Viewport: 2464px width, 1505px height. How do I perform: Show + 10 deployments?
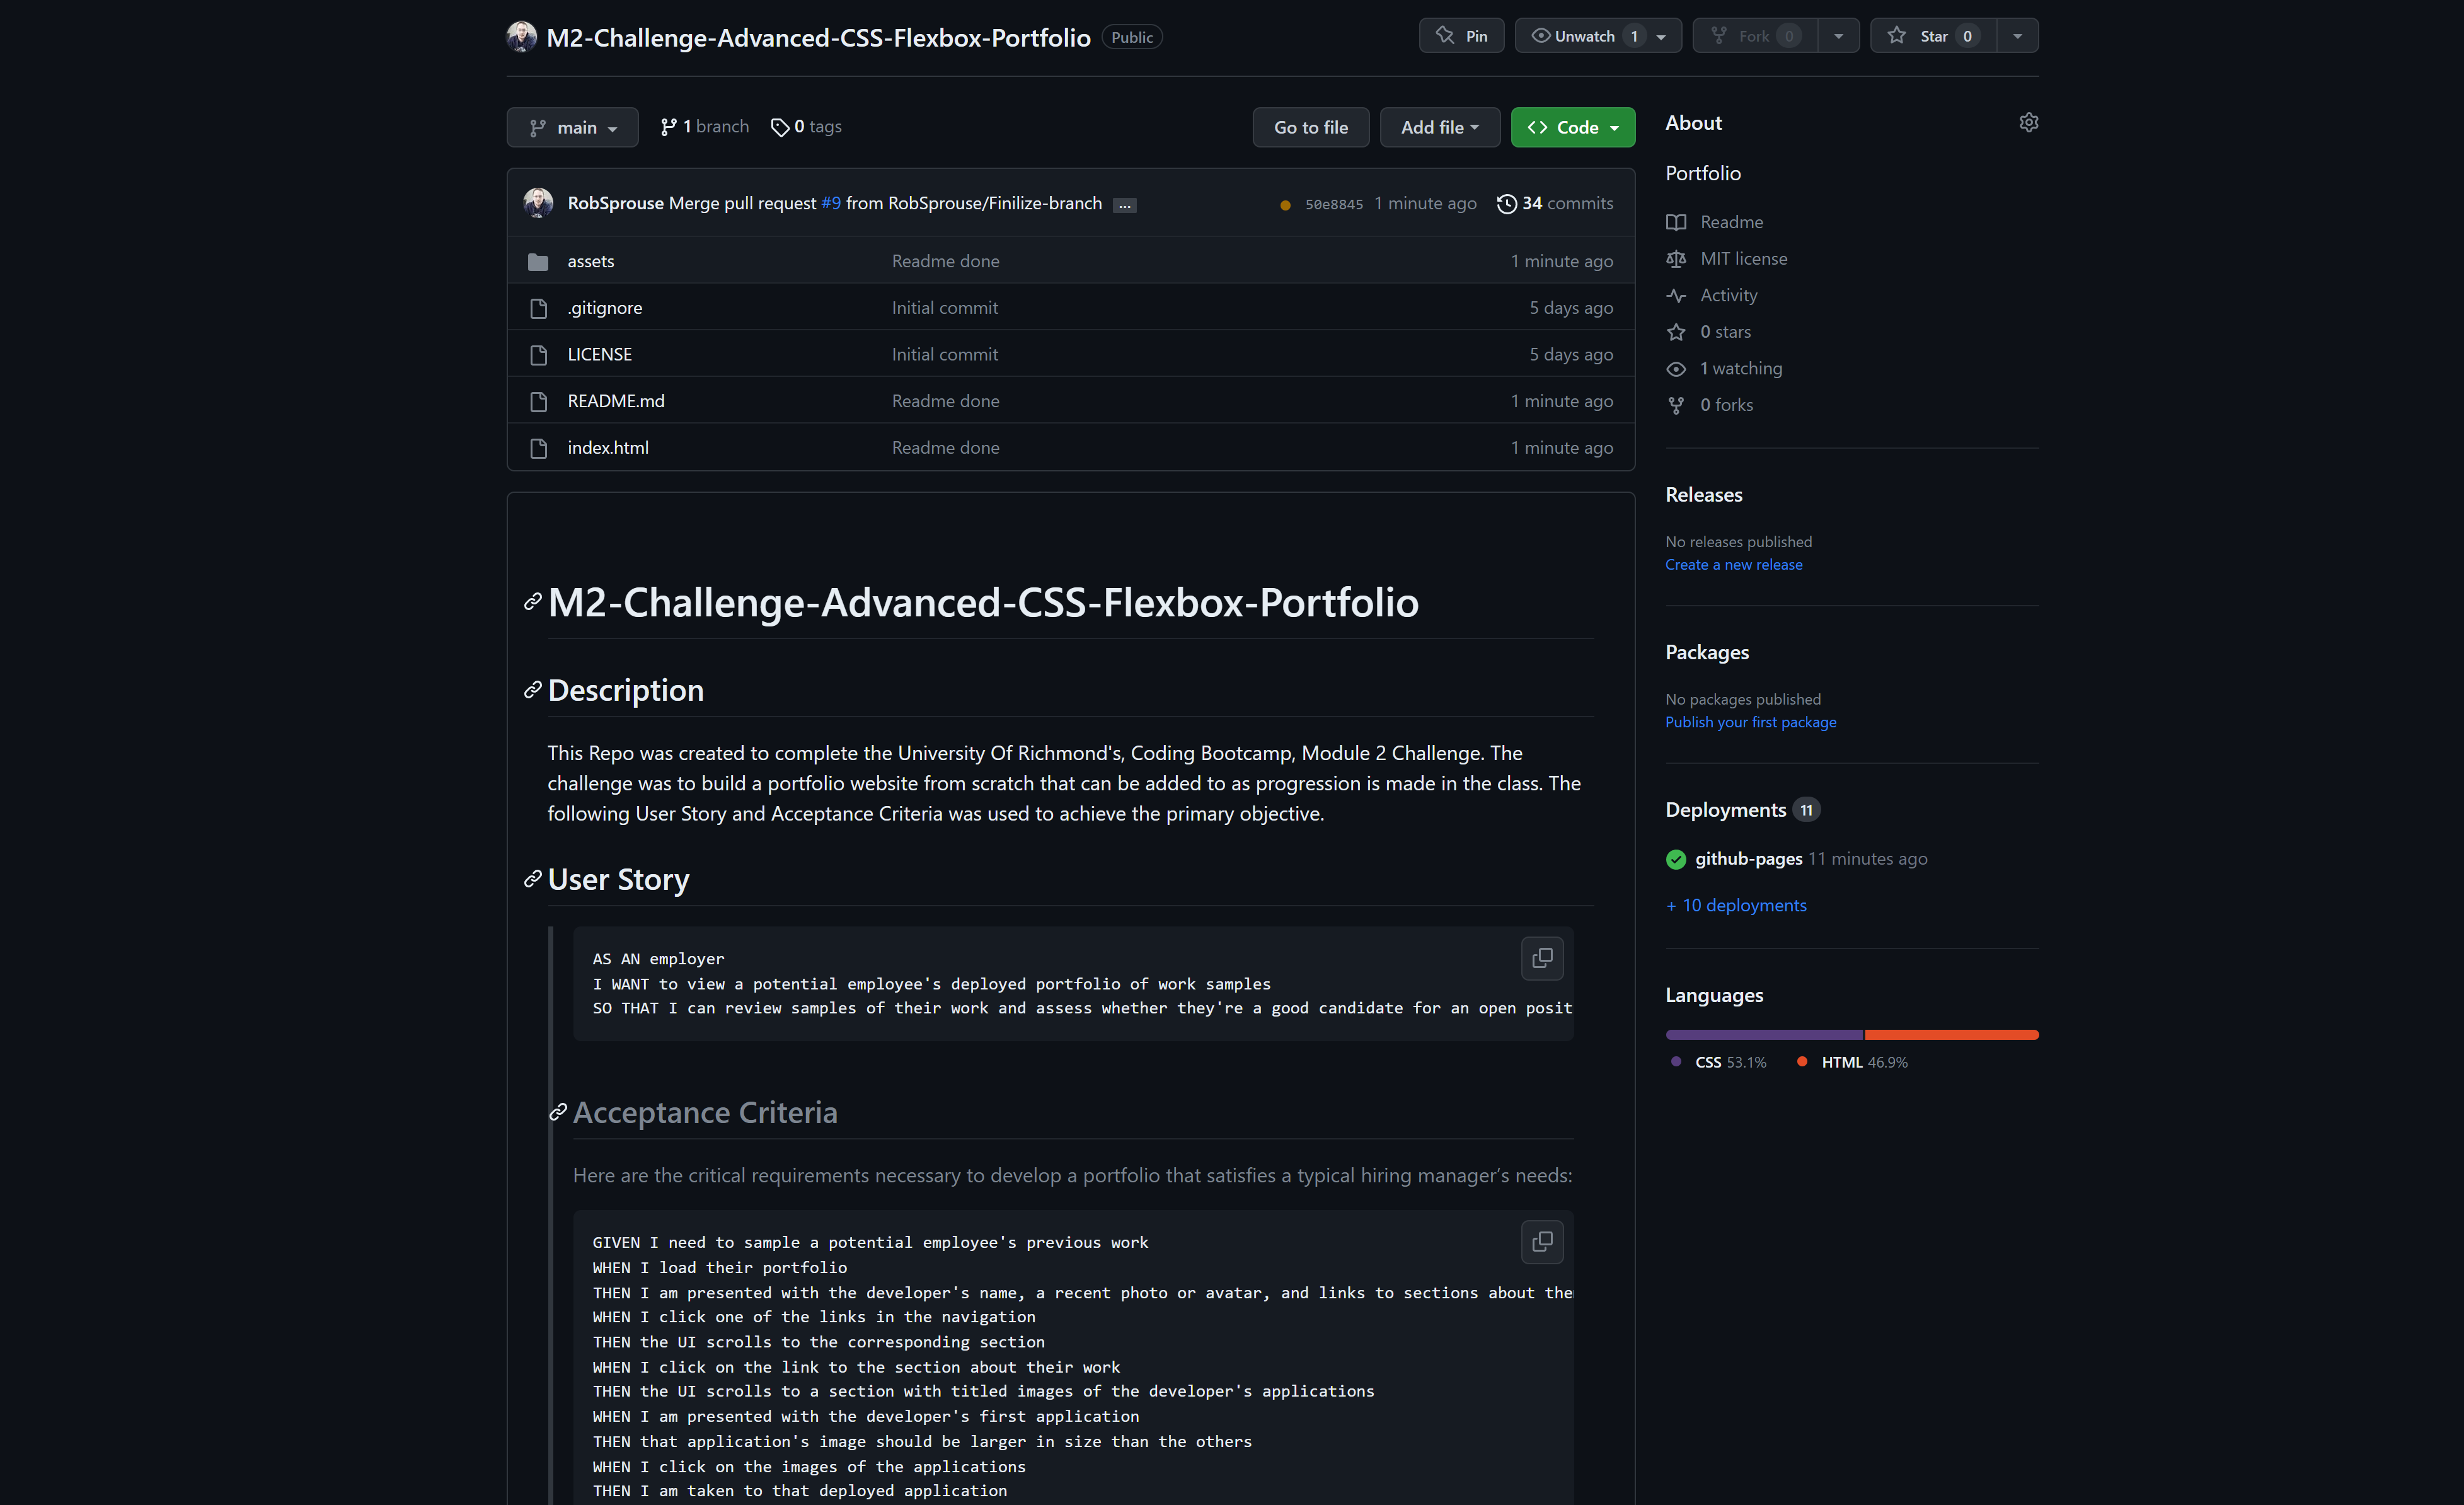click(x=1736, y=905)
